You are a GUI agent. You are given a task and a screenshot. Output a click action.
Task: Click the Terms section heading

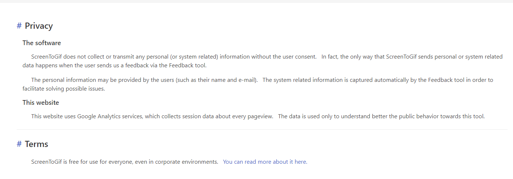37,144
